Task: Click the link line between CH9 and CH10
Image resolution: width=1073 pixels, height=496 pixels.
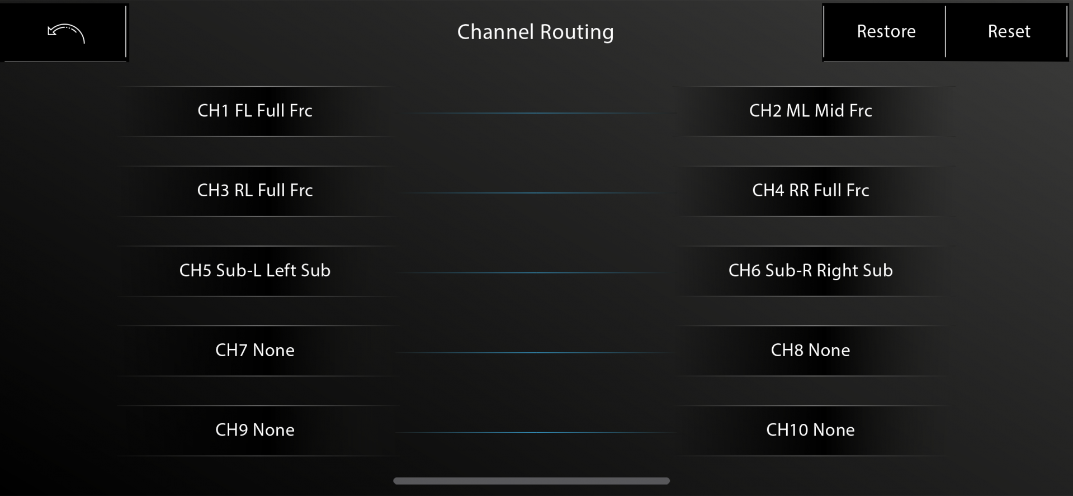Action: 533,432
